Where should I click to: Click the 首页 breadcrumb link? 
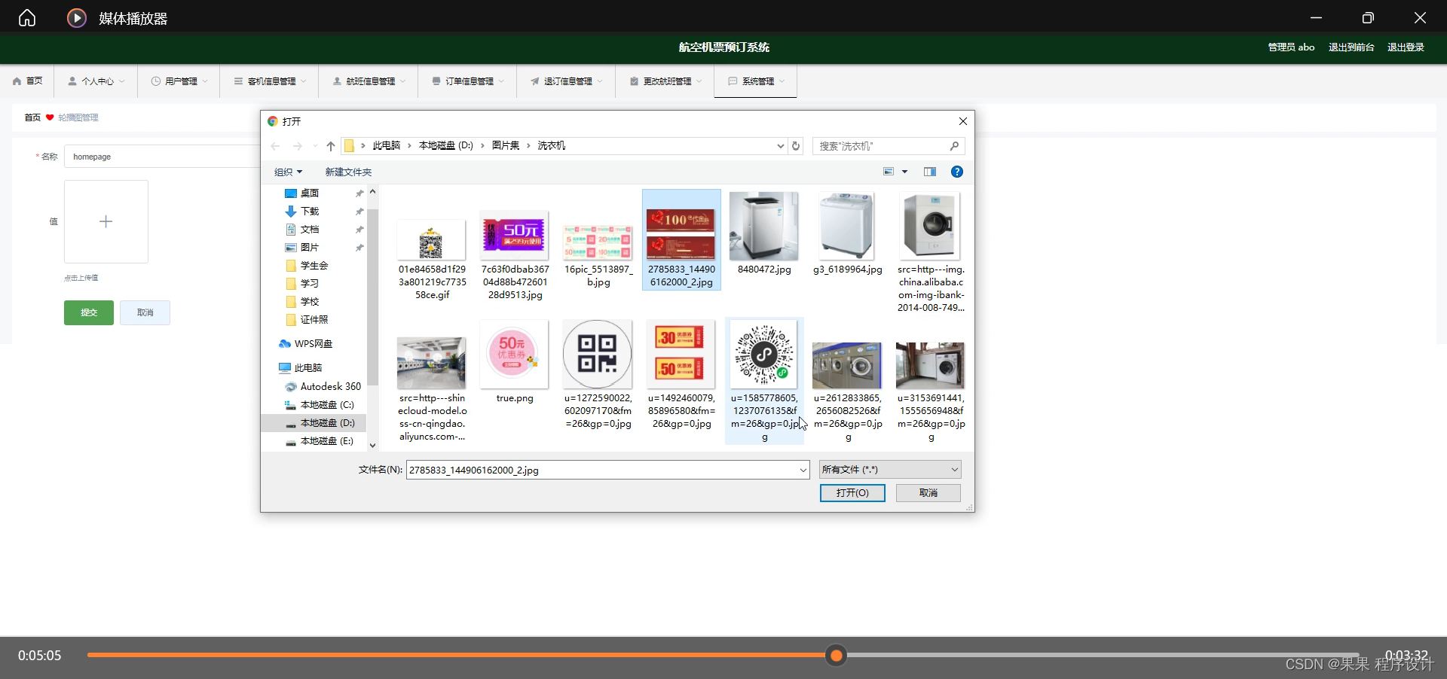pos(32,117)
